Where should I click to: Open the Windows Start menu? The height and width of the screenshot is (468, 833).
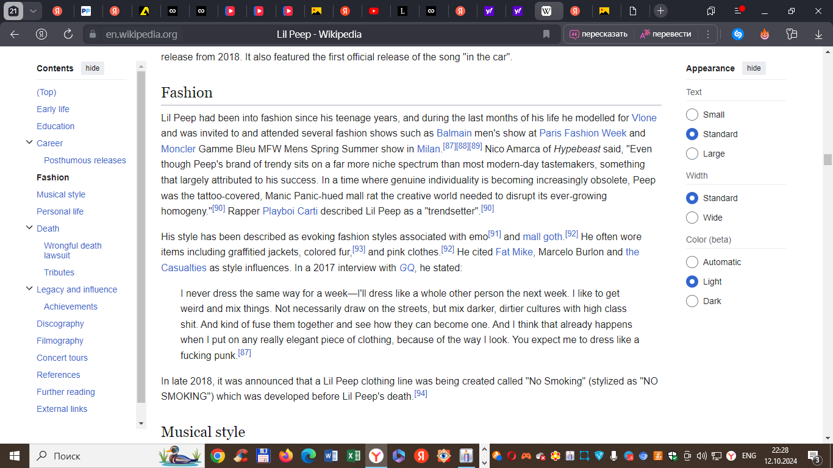click(14, 455)
